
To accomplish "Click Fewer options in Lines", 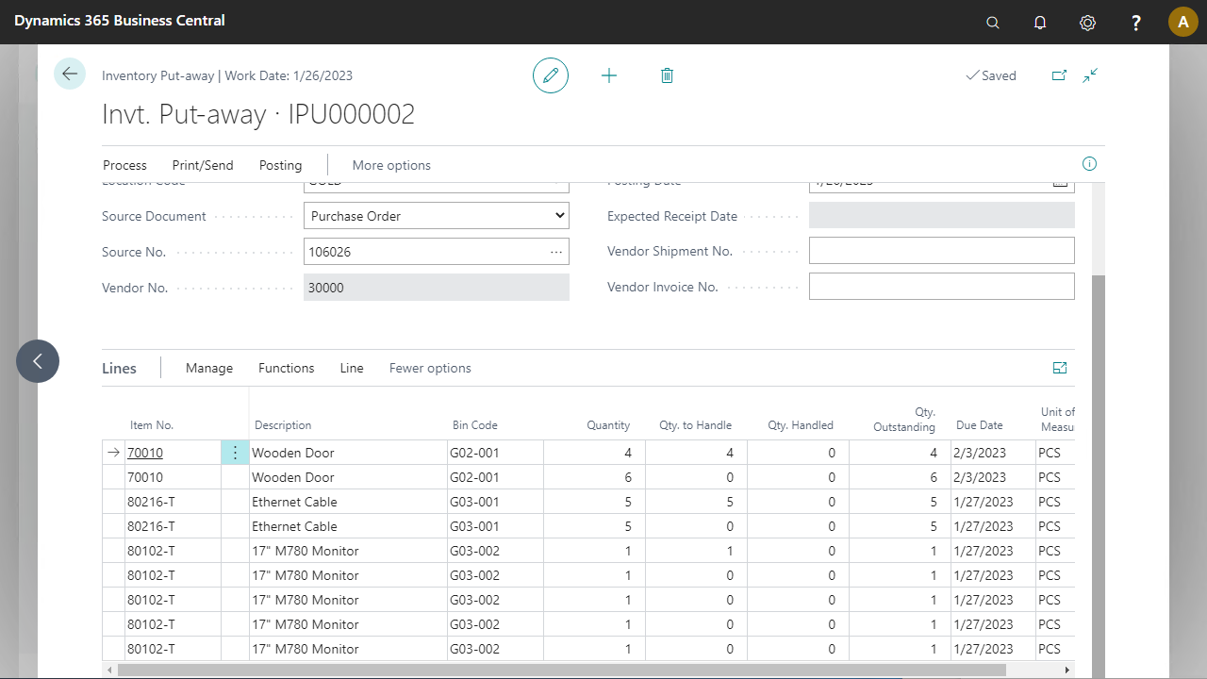I will [430, 368].
